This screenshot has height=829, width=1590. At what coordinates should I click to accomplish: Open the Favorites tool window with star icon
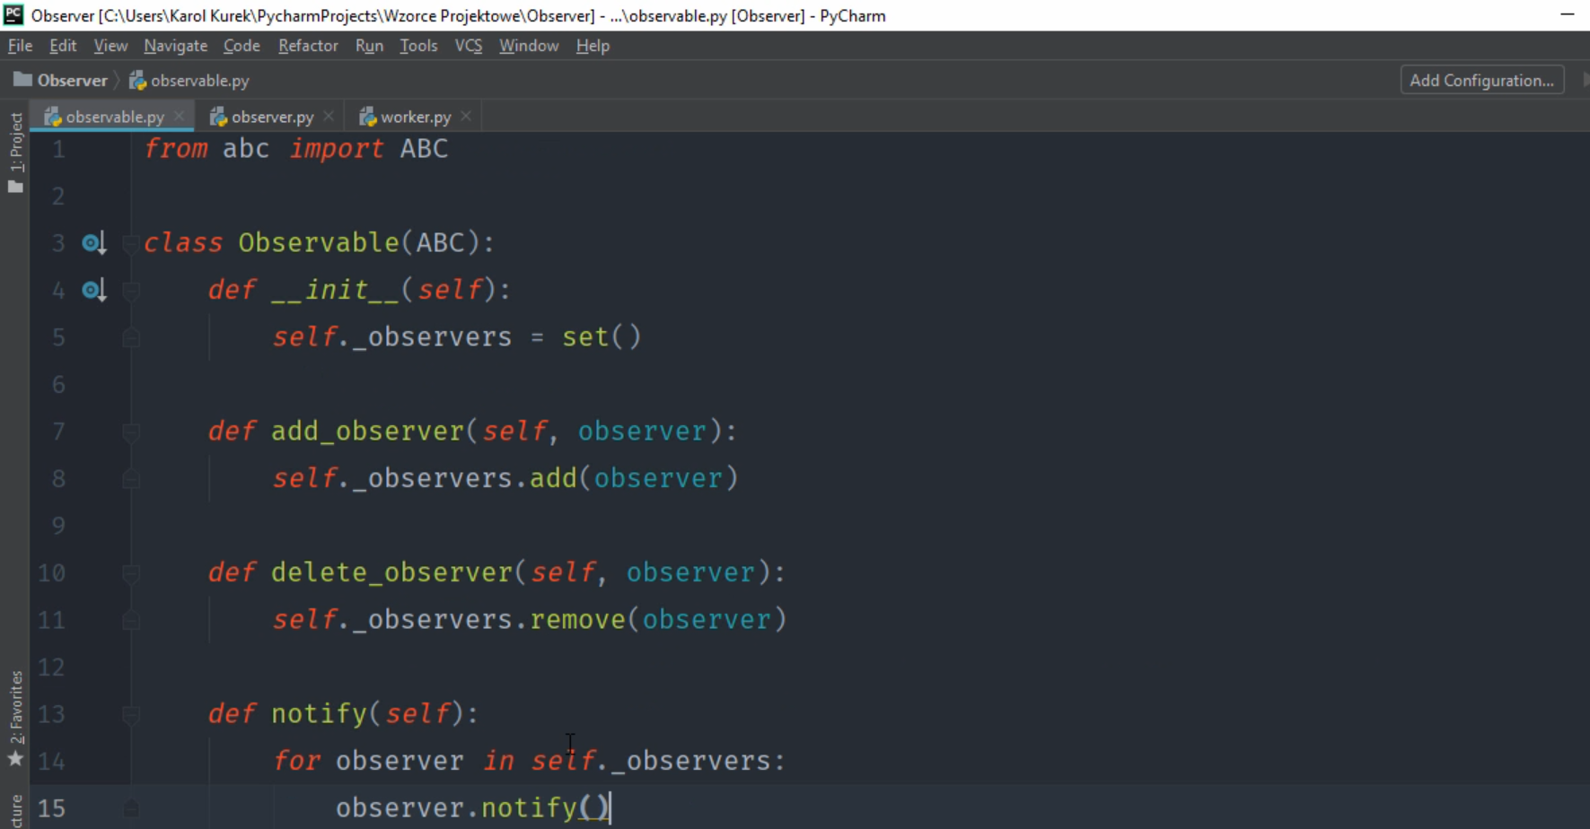point(15,718)
